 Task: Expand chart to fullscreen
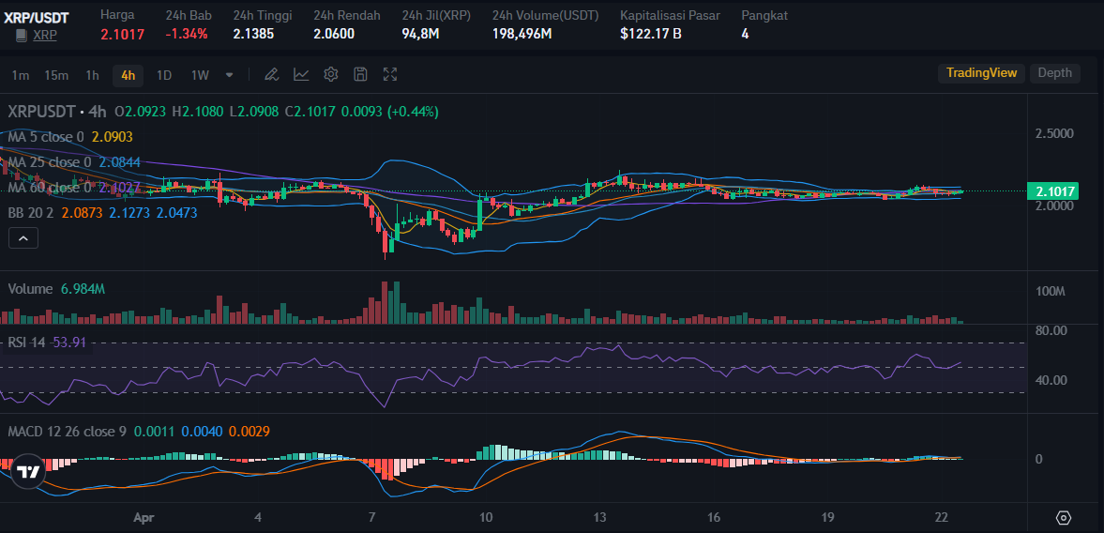(390, 74)
